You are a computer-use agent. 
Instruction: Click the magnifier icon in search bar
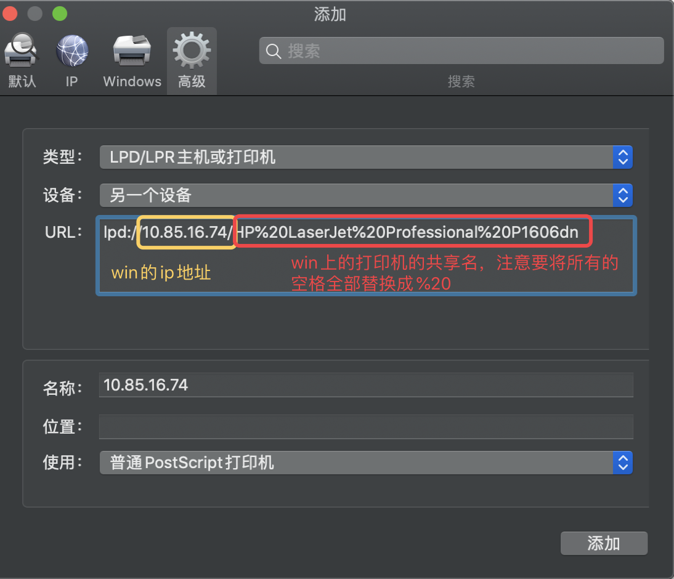pos(274,51)
